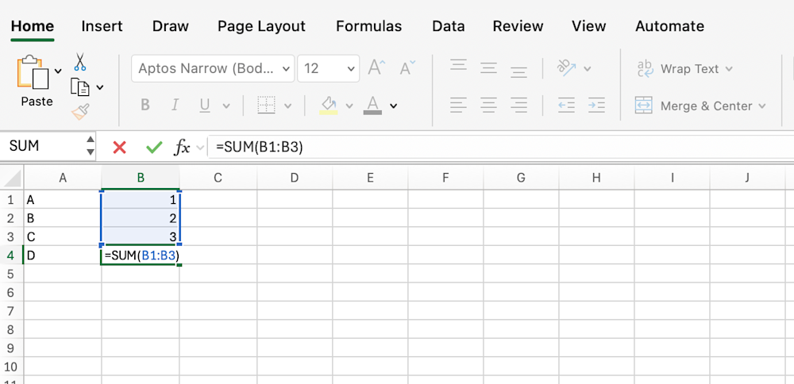Select column H header

[596, 178]
